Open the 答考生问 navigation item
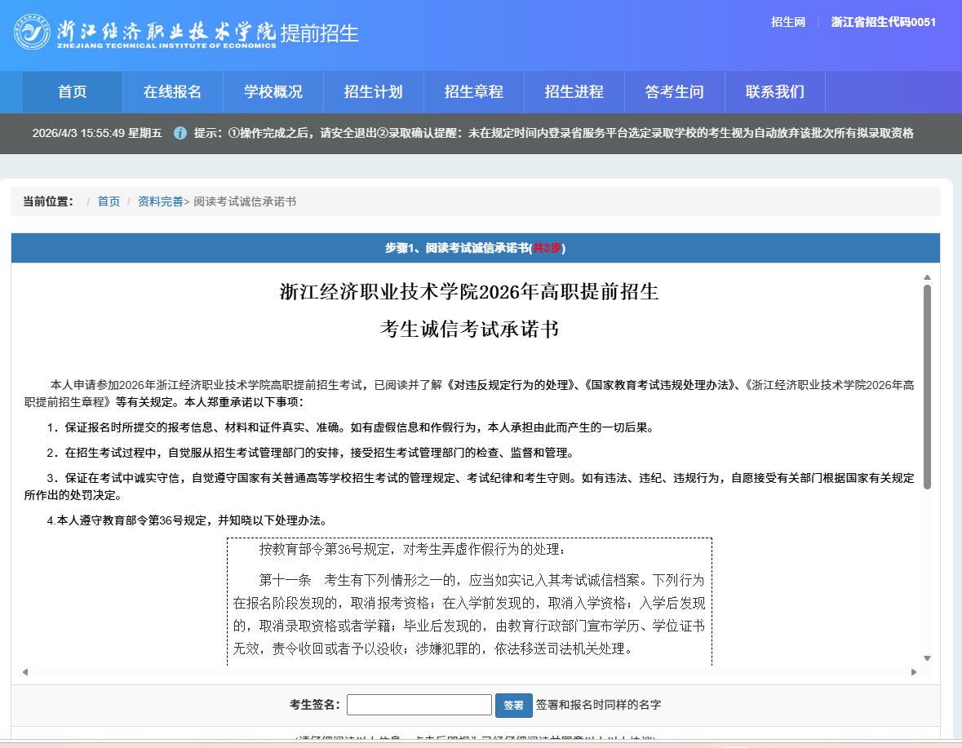962x748 pixels. click(x=674, y=92)
